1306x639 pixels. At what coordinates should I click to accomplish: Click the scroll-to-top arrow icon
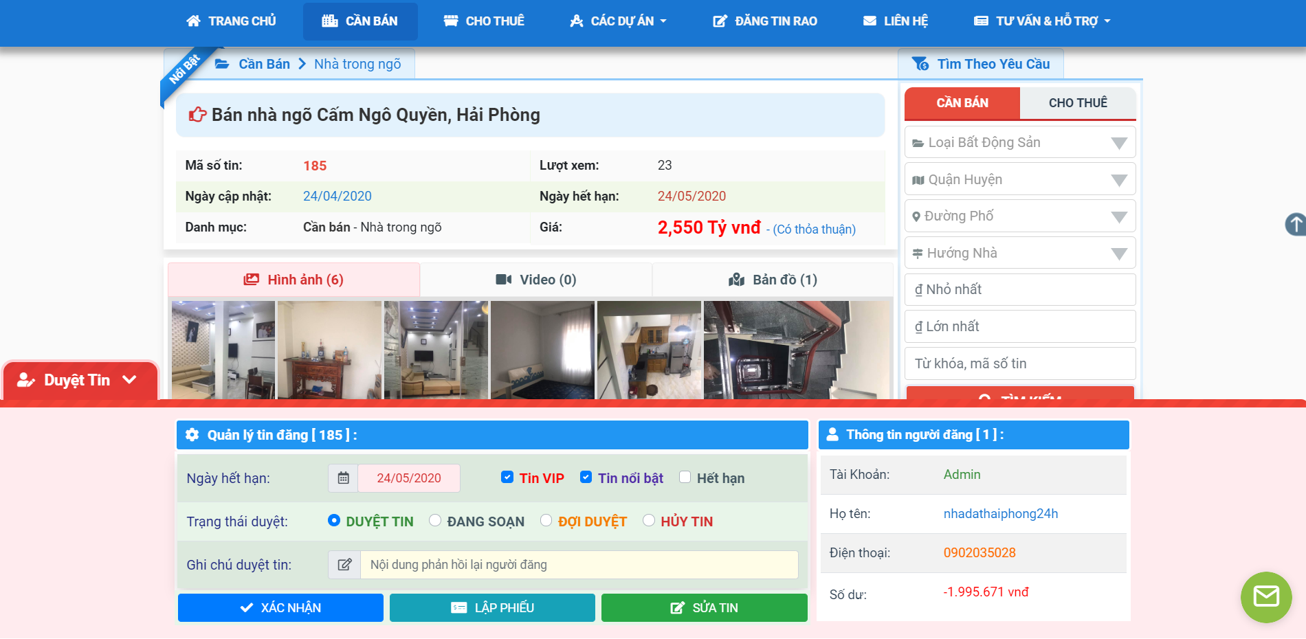click(x=1295, y=224)
